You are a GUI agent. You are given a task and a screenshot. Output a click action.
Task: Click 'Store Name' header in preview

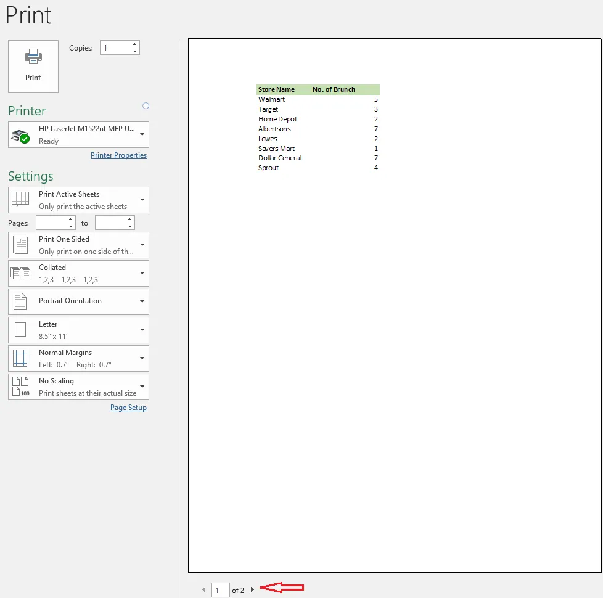pos(276,89)
